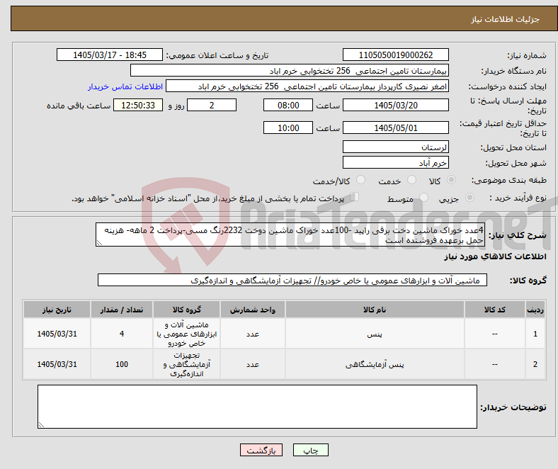The height and width of the screenshot is (469, 558).
Task: Click the تاریخ نیاز column header
Action: pyautogui.click(x=57, y=310)
